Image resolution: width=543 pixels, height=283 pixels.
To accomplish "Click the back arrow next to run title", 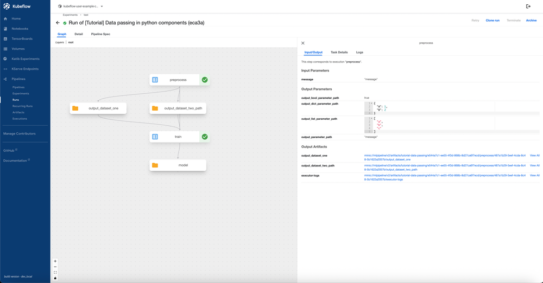I will click(x=58, y=23).
